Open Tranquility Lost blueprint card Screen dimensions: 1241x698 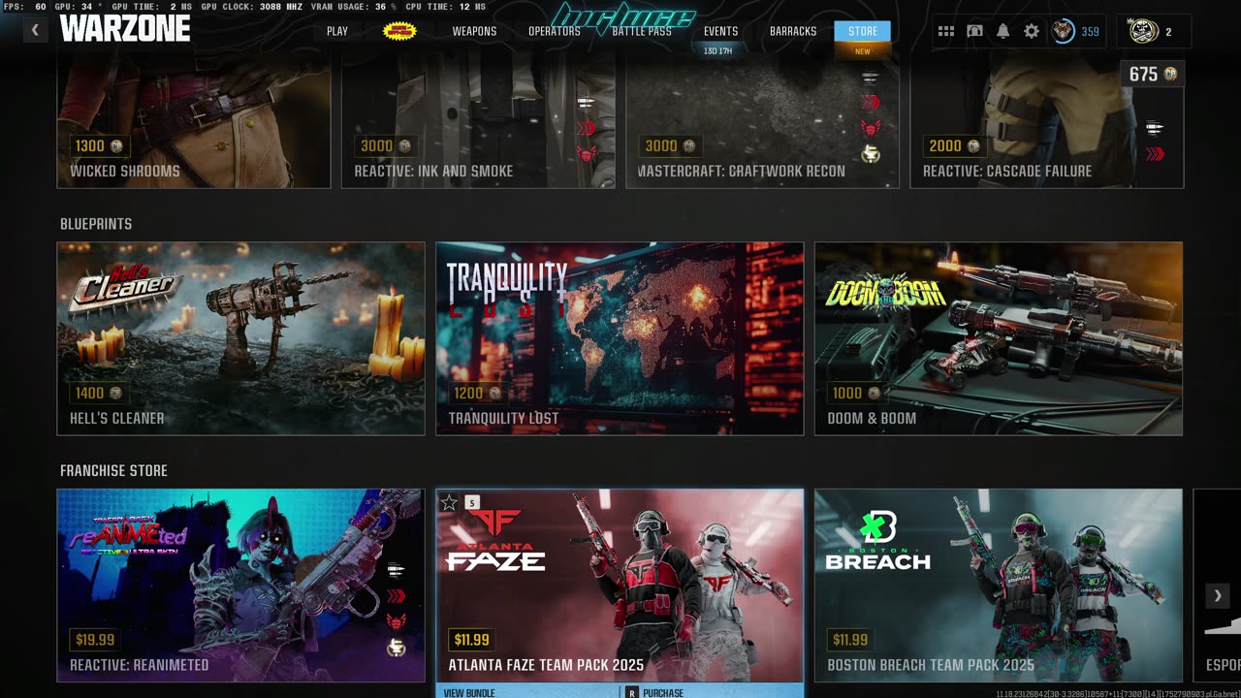tap(620, 338)
